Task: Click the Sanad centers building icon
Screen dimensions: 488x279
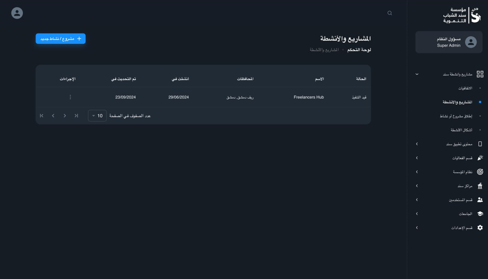Action: coord(480,186)
